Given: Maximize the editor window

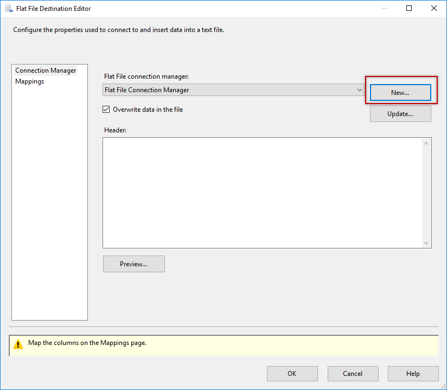Looking at the screenshot, I should pyautogui.click(x=409, y=8).
